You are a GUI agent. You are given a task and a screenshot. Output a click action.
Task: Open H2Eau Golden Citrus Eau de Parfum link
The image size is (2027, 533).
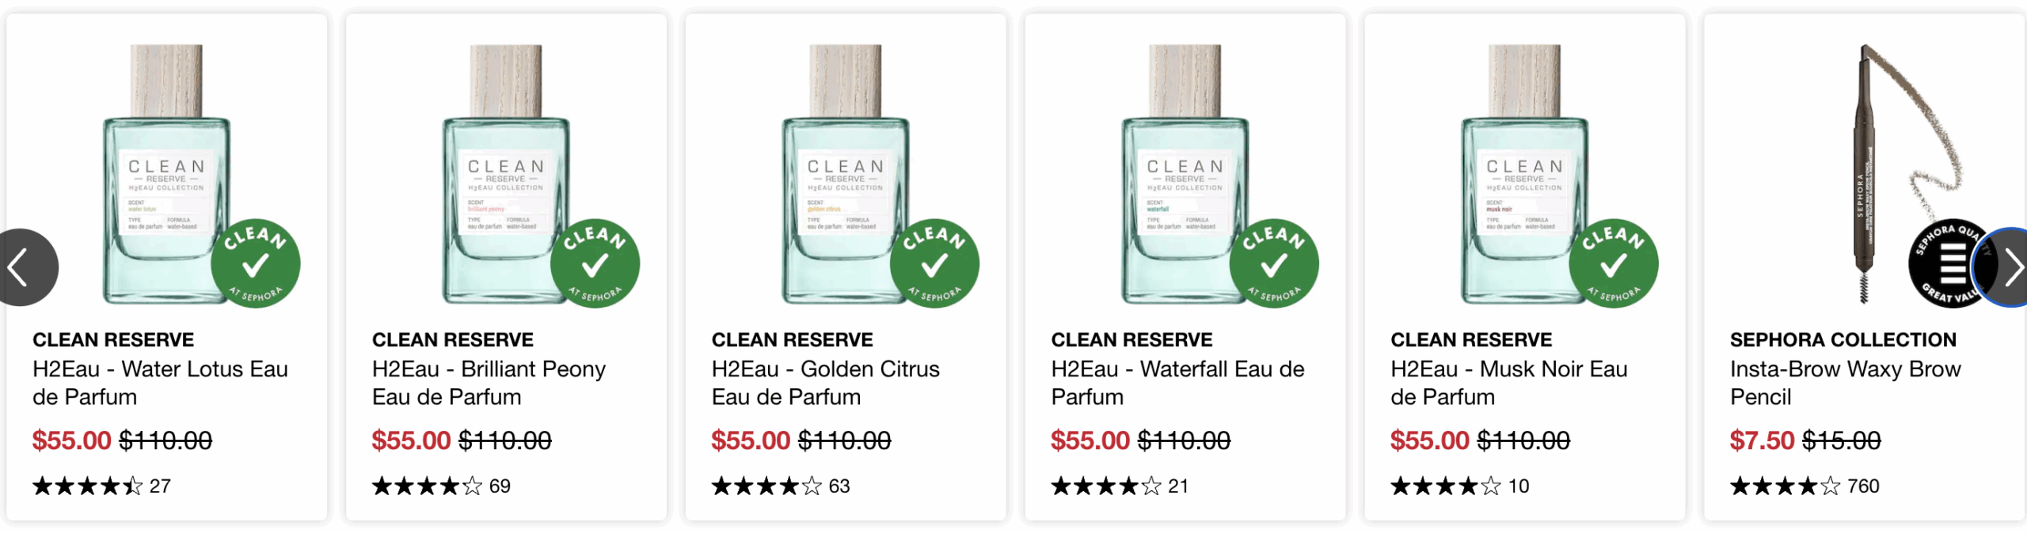(825, 383)
